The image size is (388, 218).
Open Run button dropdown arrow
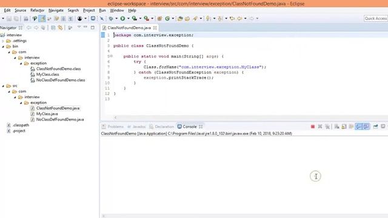coord(128,19)
